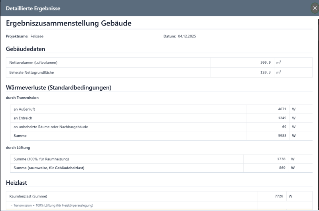Click the Wärmeverluste (Standardbedingungen) heading
Screen dimensions: 319x211
[58, 87]
